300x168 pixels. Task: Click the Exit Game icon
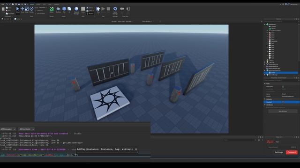pyautogui.click(x=128, y=9)
